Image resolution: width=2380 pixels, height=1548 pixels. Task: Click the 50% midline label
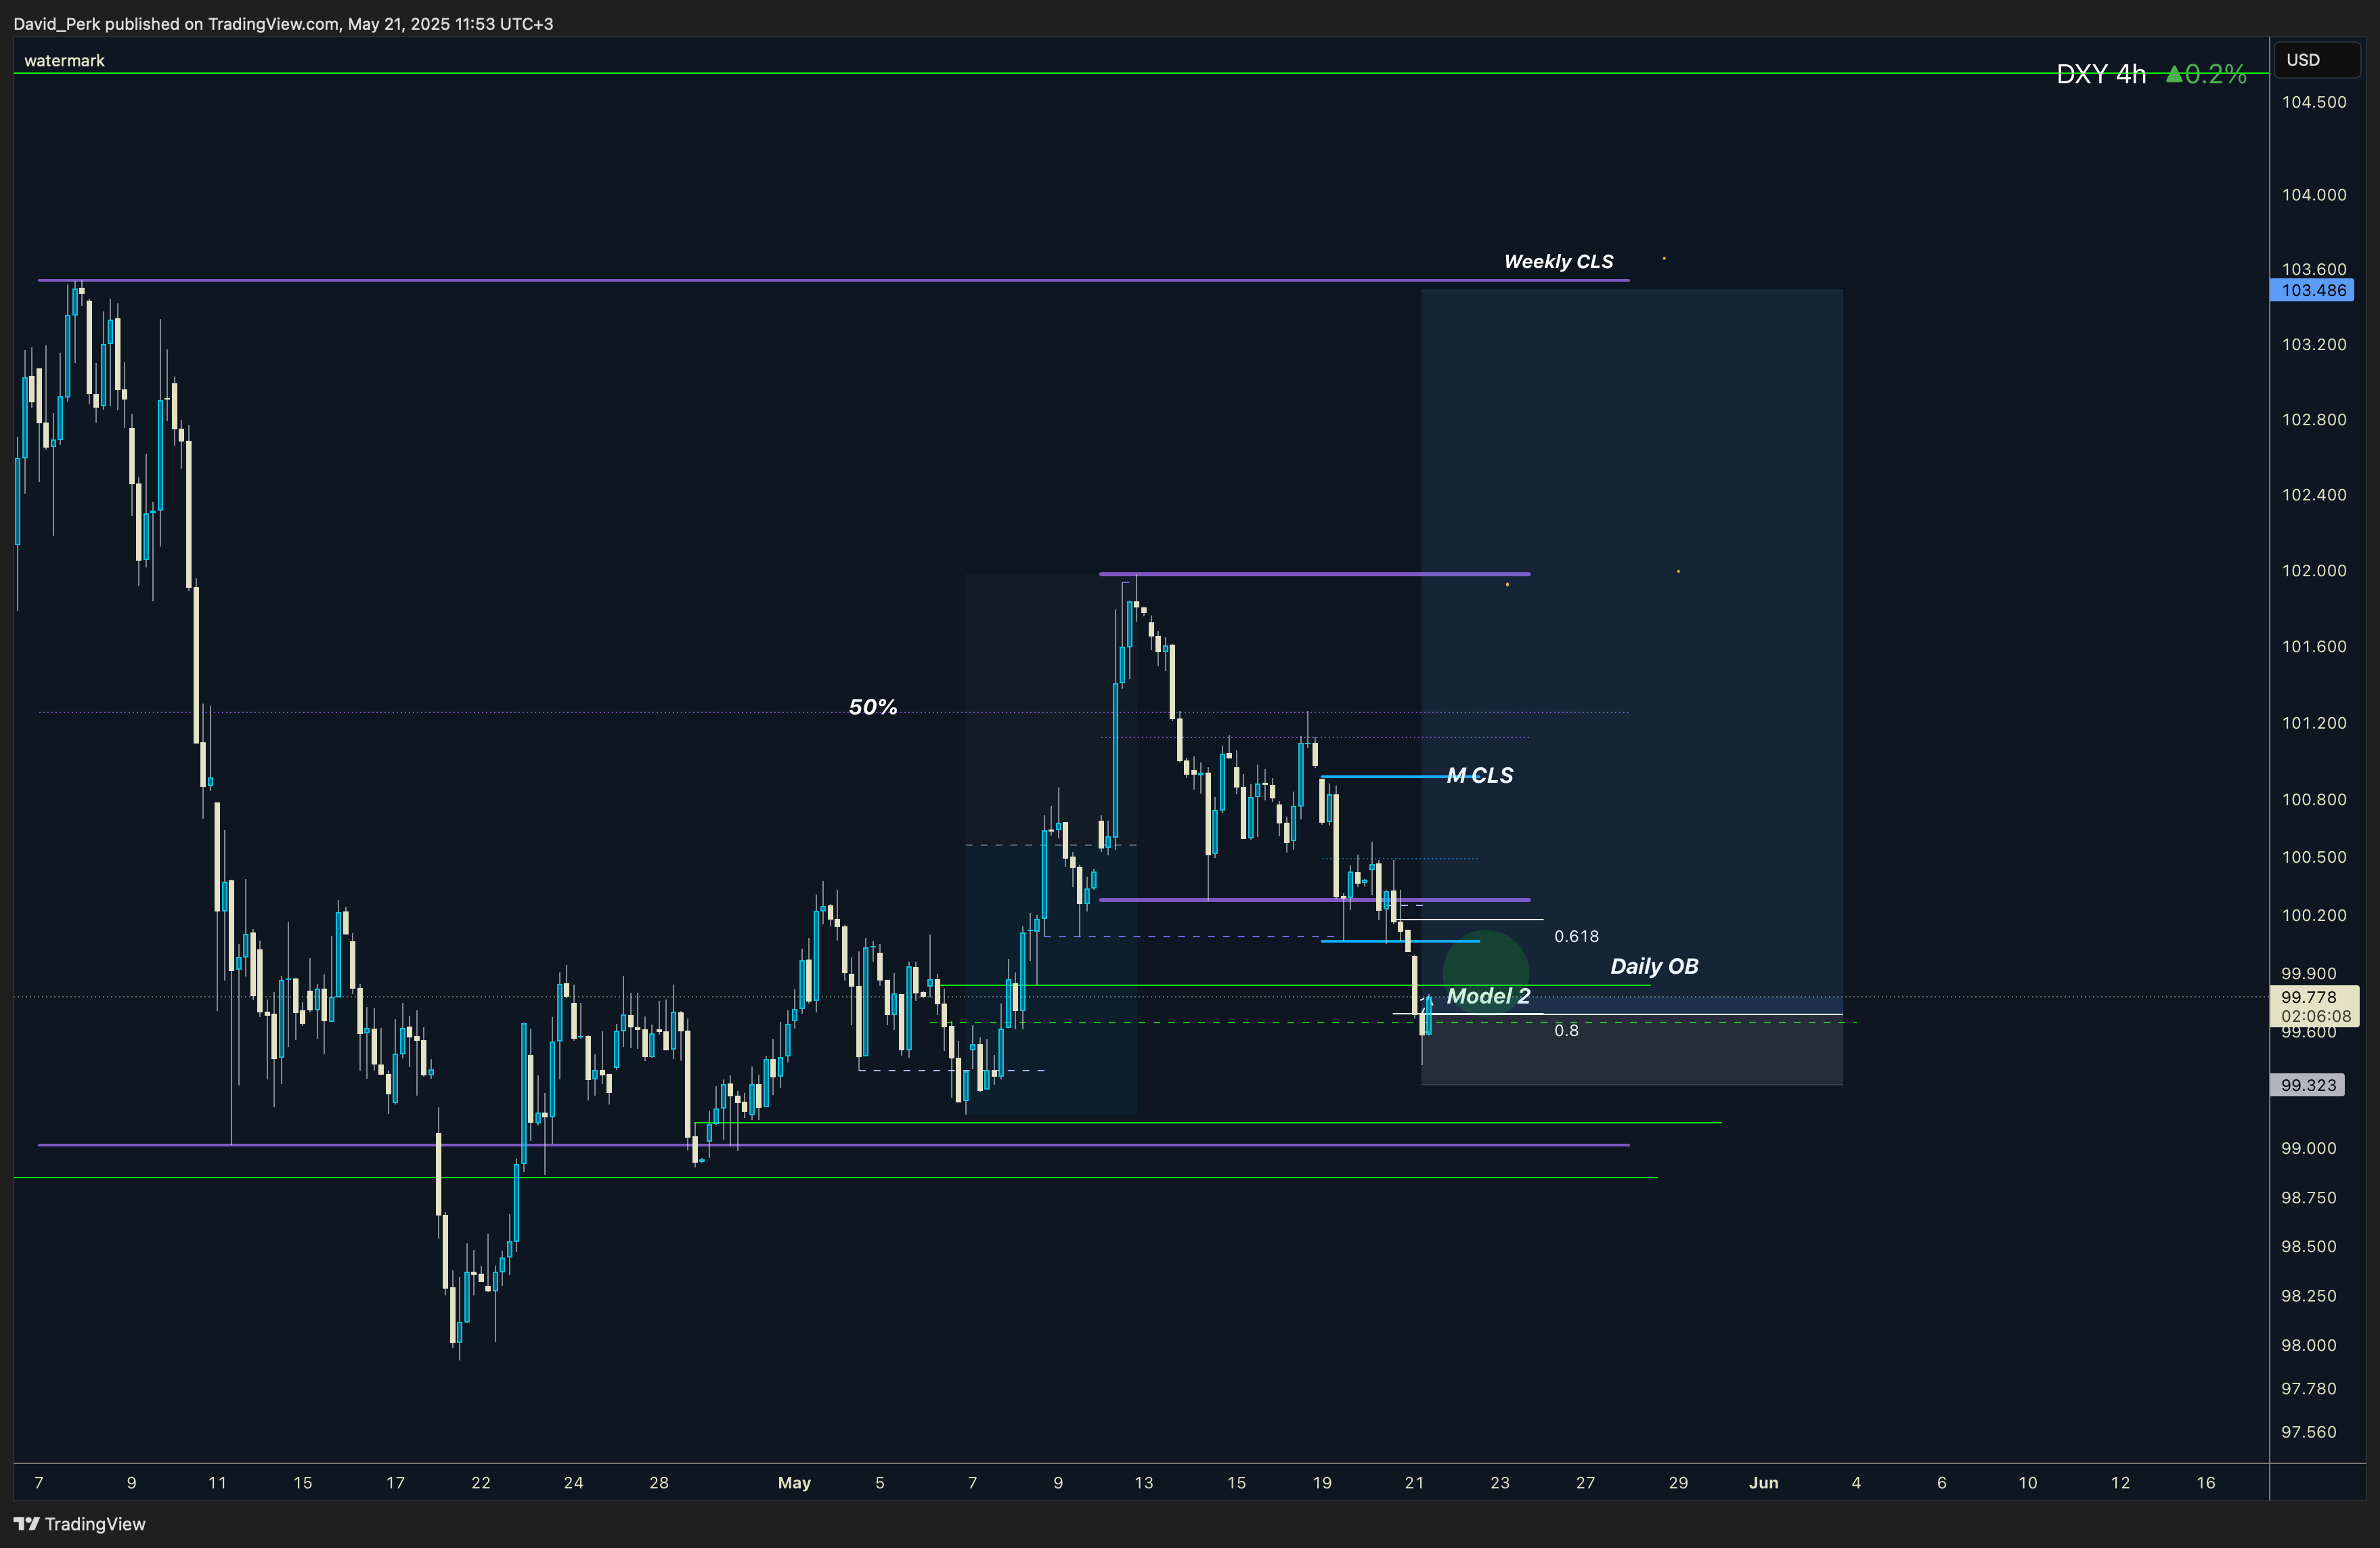point(872,708)
